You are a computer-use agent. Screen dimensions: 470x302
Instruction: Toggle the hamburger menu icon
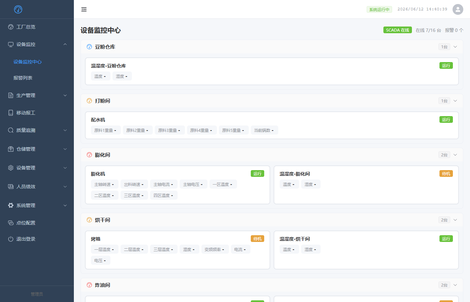click(x=84, y=9)
